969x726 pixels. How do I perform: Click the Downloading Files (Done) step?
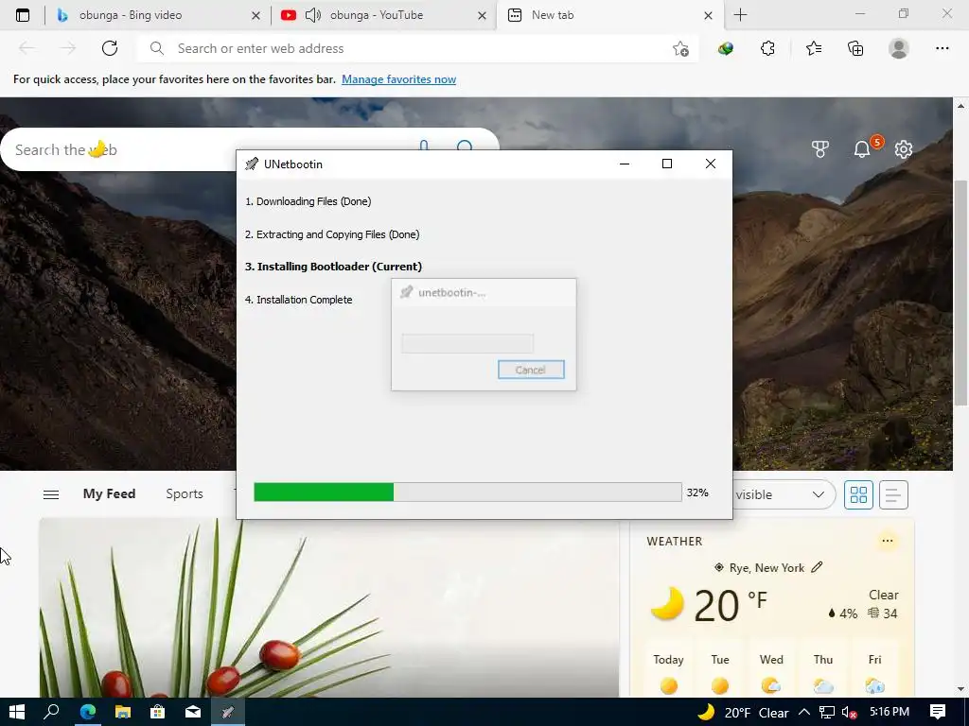click(308, 201)
